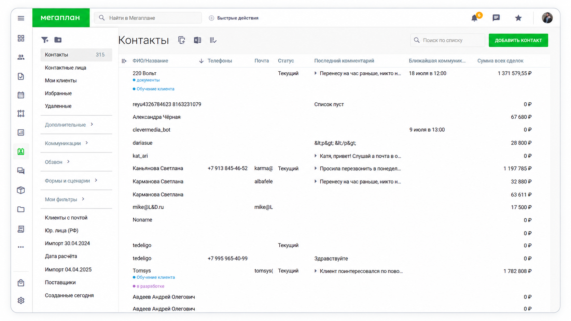The image size is (571, 321).
Task: Open the user profile avatar
Action: [x=547, y=18]
